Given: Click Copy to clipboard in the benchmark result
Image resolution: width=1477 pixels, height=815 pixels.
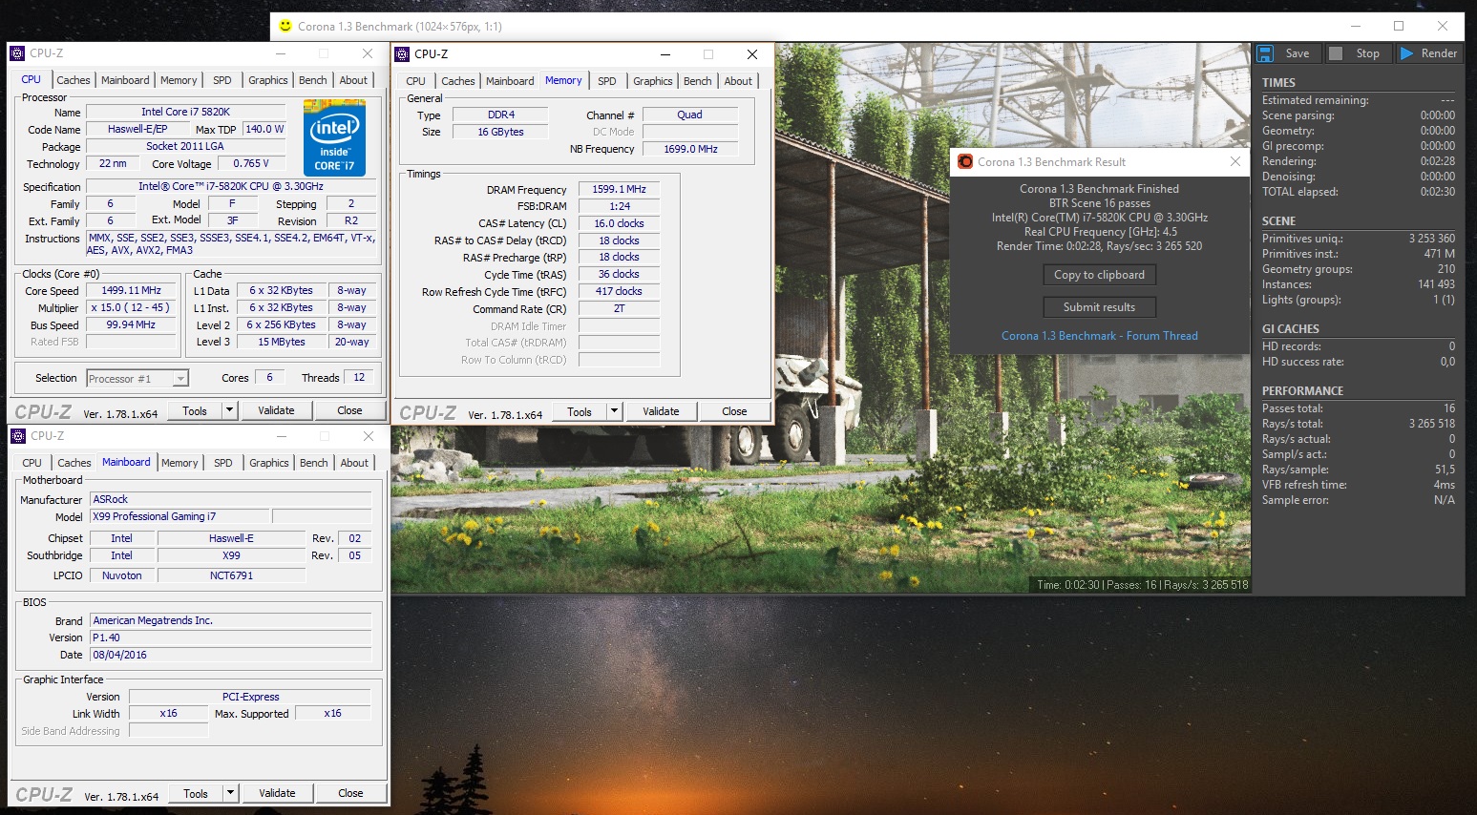Looking at the screenshot, I should click(x=1100, y=275).
